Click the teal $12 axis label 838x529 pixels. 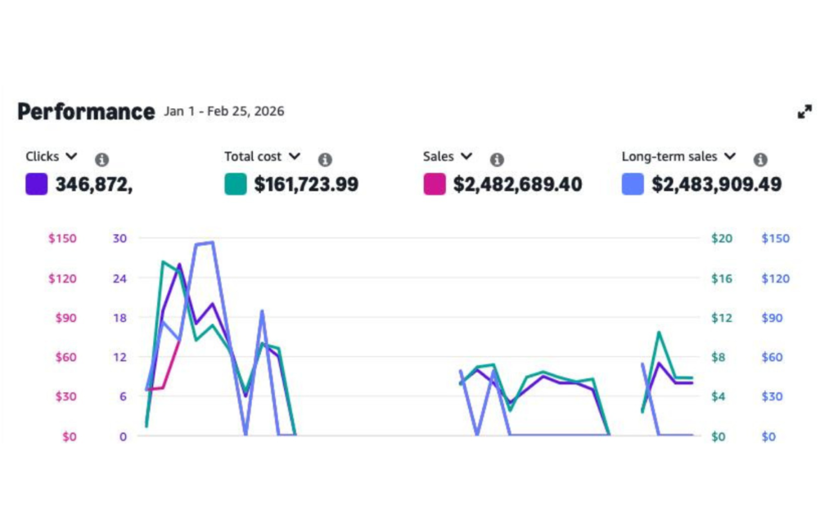722,318
